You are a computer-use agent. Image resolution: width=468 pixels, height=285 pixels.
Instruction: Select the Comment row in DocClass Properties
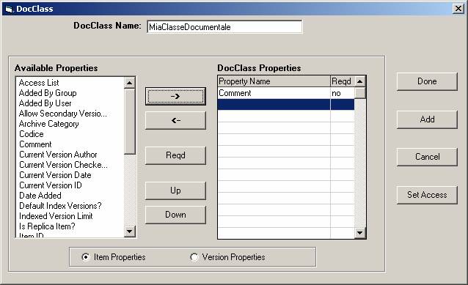click(x=286, y=93)
